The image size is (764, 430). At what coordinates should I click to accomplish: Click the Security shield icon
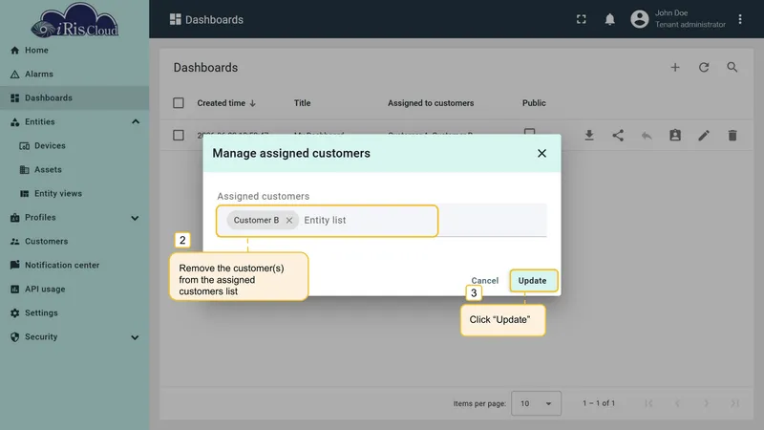(14, 337)
